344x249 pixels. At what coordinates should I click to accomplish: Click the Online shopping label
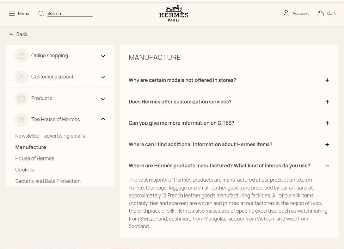tap(49, 56)
